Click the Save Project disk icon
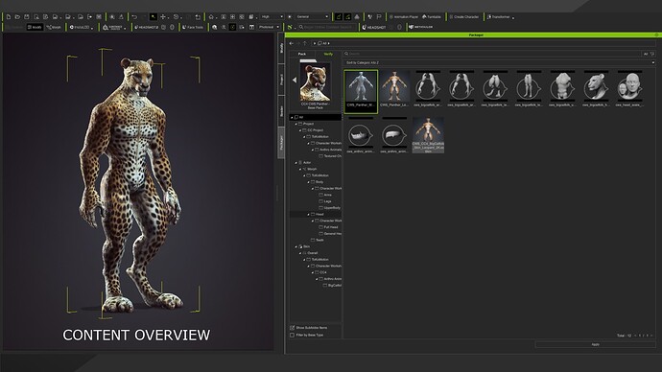 (27, 17)
